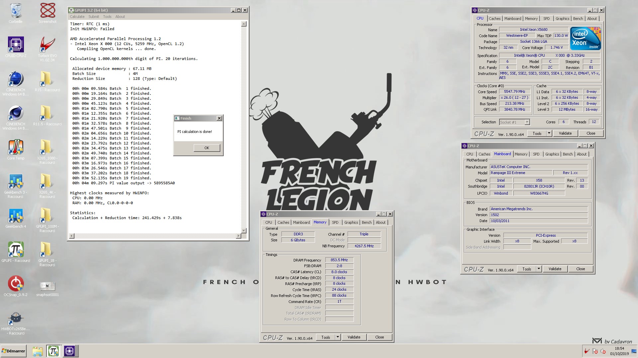Open the About menu in GPUPI

click(x=120, y=17)
